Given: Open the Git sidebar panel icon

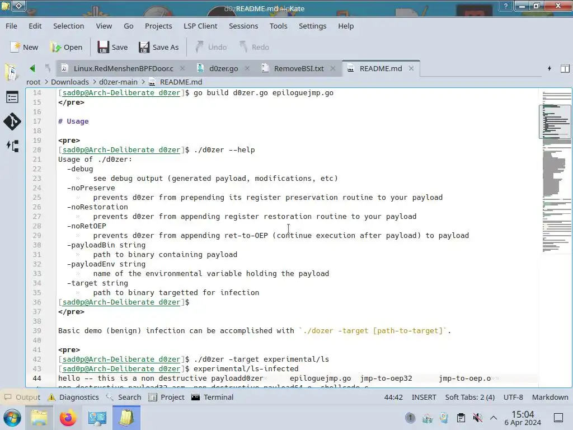Looking at the screenshot, I should (12, 121).
